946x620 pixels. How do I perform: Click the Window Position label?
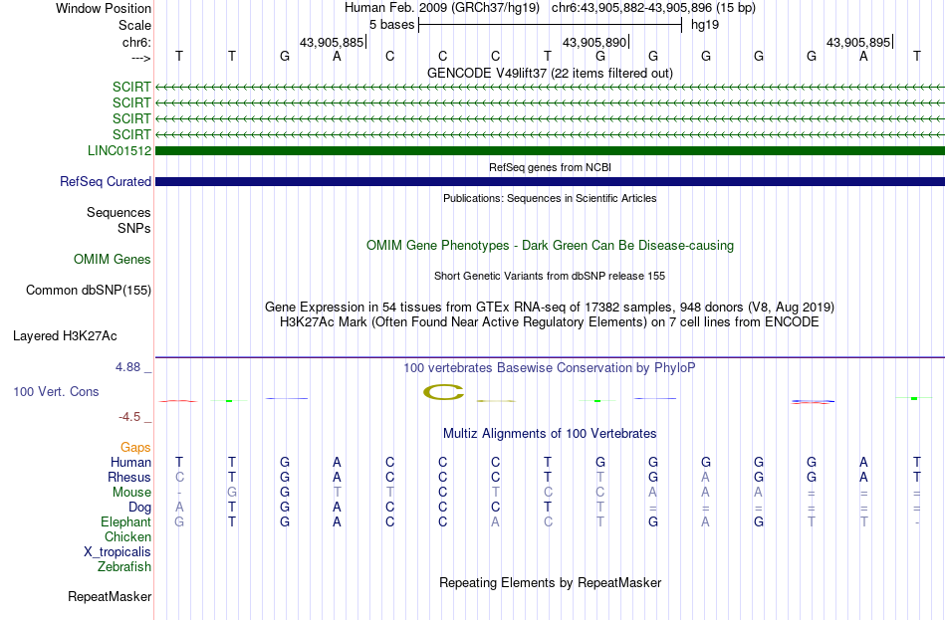(x=104, y=8)
